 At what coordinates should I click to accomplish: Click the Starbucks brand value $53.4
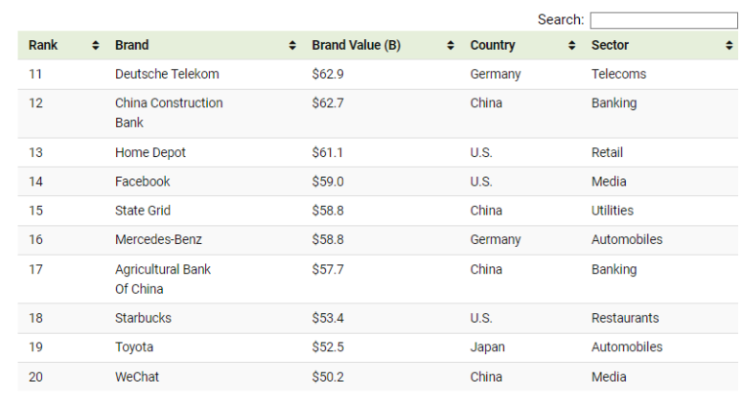[x=328, y=318]
